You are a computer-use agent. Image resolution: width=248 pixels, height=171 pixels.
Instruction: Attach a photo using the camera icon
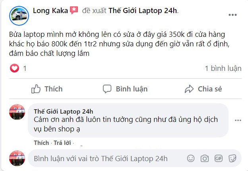click(205, 158)
